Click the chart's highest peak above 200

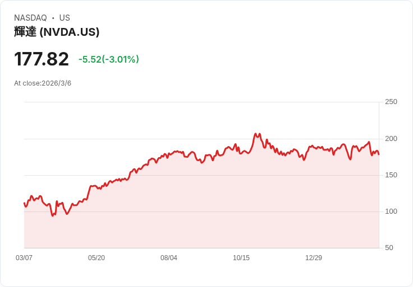(x=256, y=134)
